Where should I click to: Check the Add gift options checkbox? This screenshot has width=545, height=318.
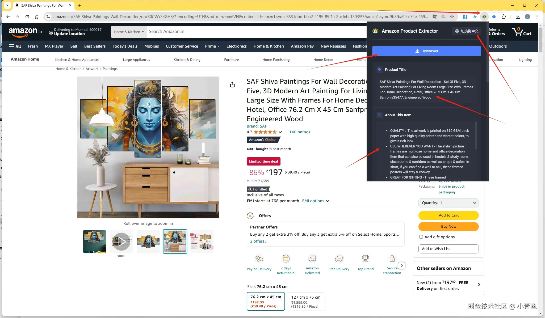pos(421,237)
